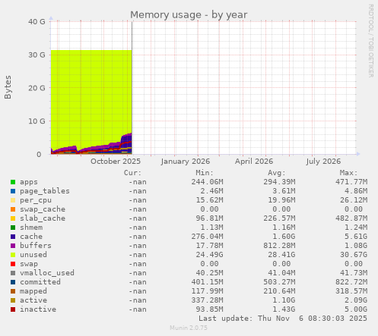
Task: Click the 'swap_cache' legend label
Action: 43,209
